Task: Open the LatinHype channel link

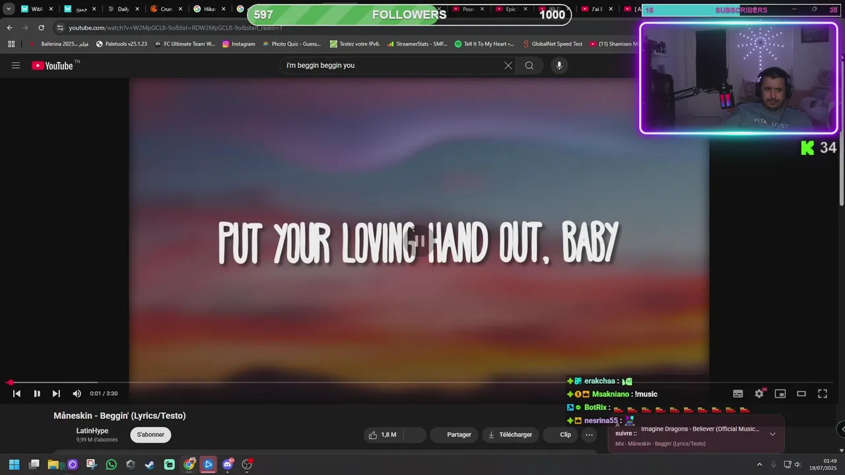Action: click(x=92, y=431)
